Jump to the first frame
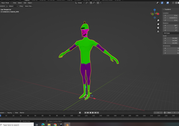This screenshot has width=179, height=126. 86,113
